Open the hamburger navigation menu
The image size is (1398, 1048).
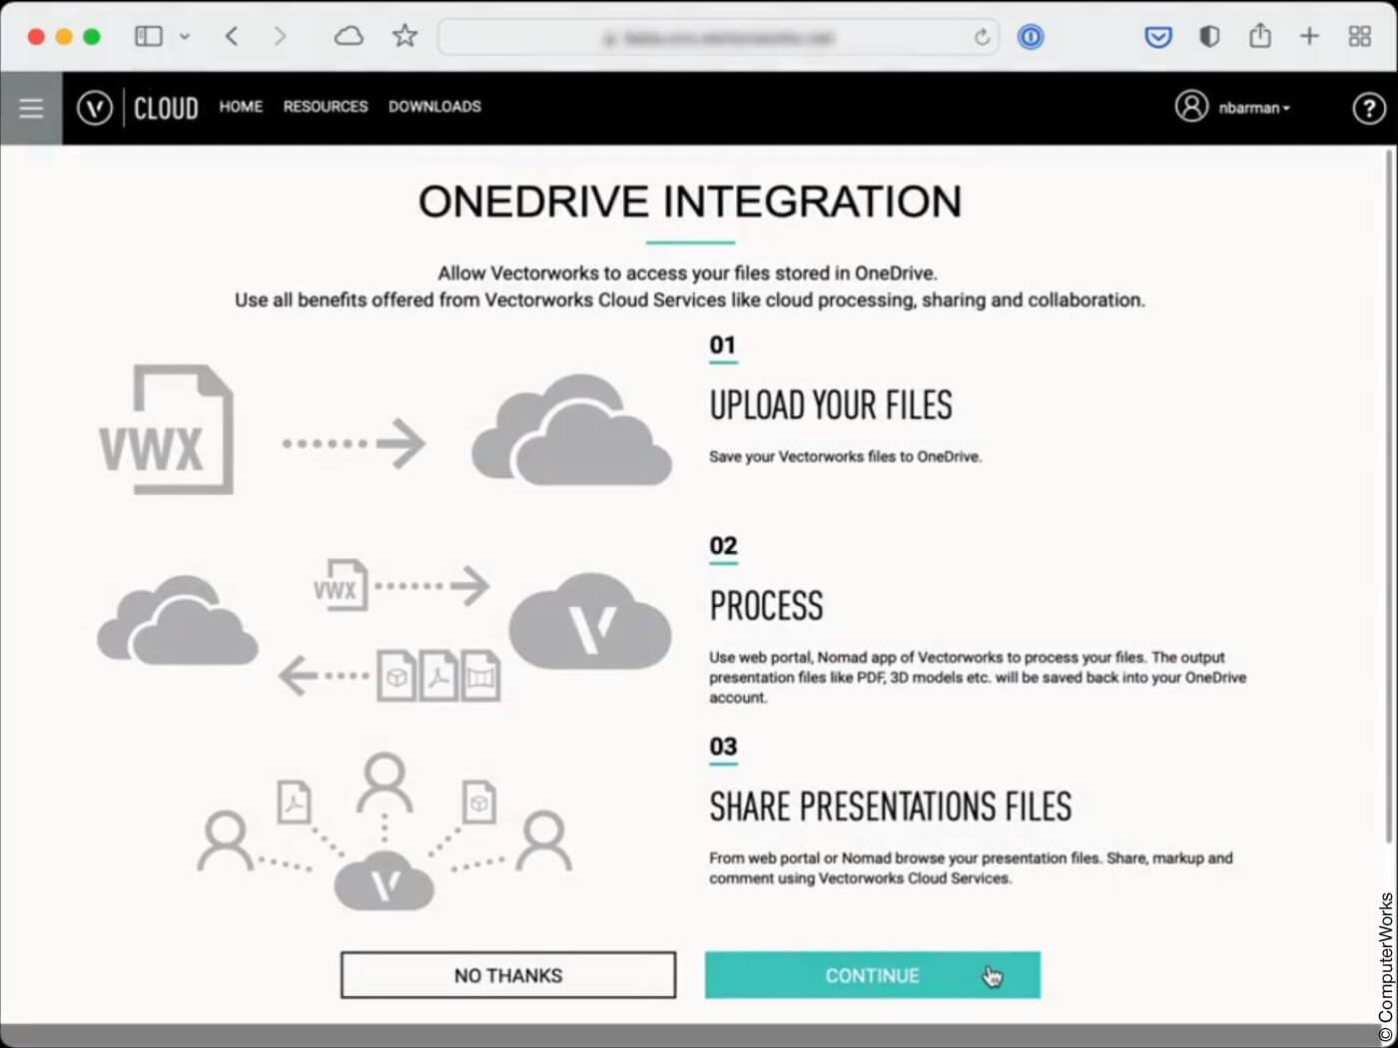(31, 108)
